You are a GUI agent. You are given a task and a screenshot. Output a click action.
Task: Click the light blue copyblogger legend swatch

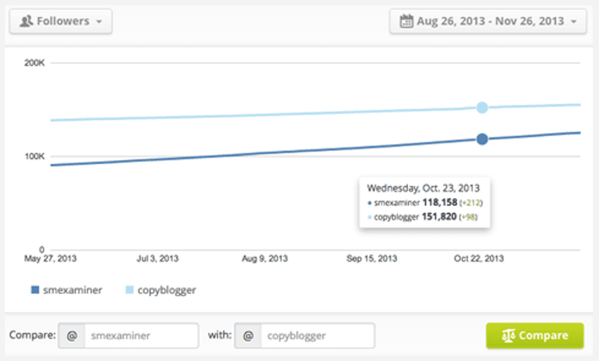(x=129, y=290)
